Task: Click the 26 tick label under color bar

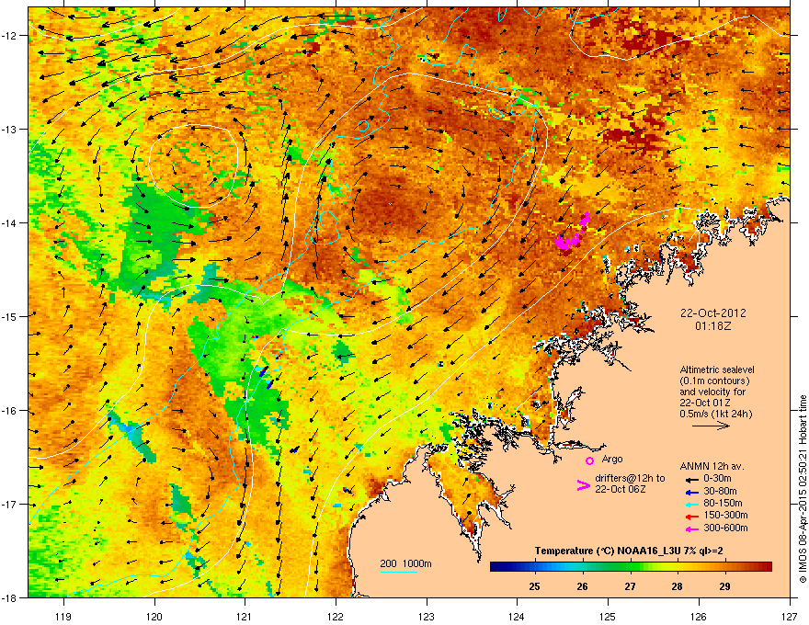Action: [x=583, y=586]
